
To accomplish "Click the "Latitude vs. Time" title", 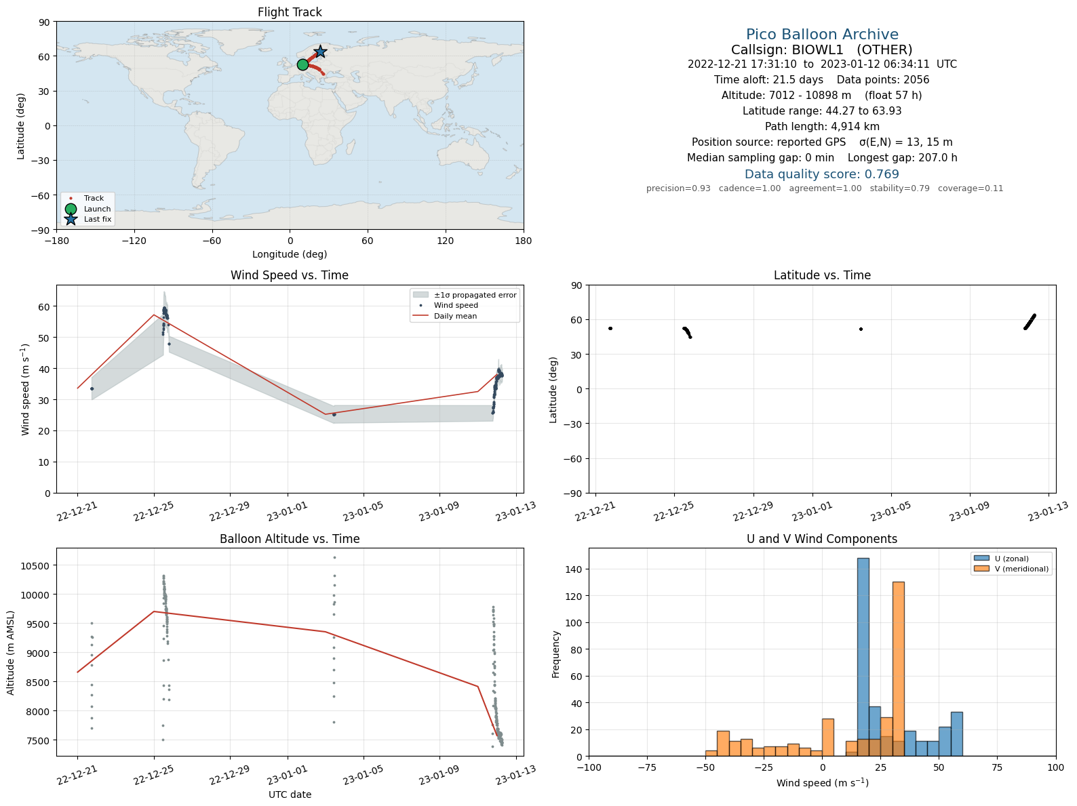I will coord(822,275).
